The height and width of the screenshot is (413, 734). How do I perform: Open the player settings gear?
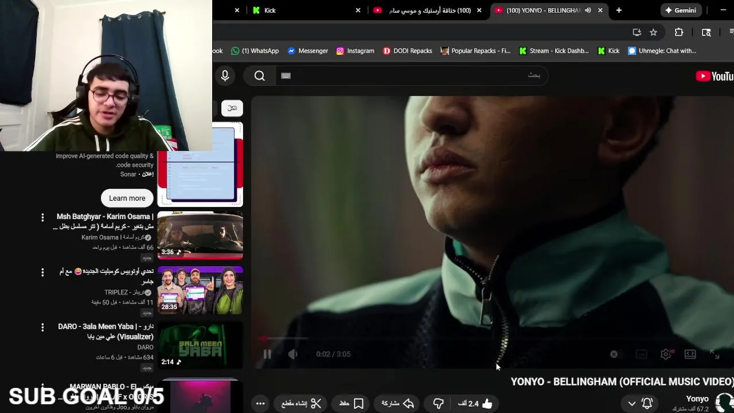tap(666, 354)
